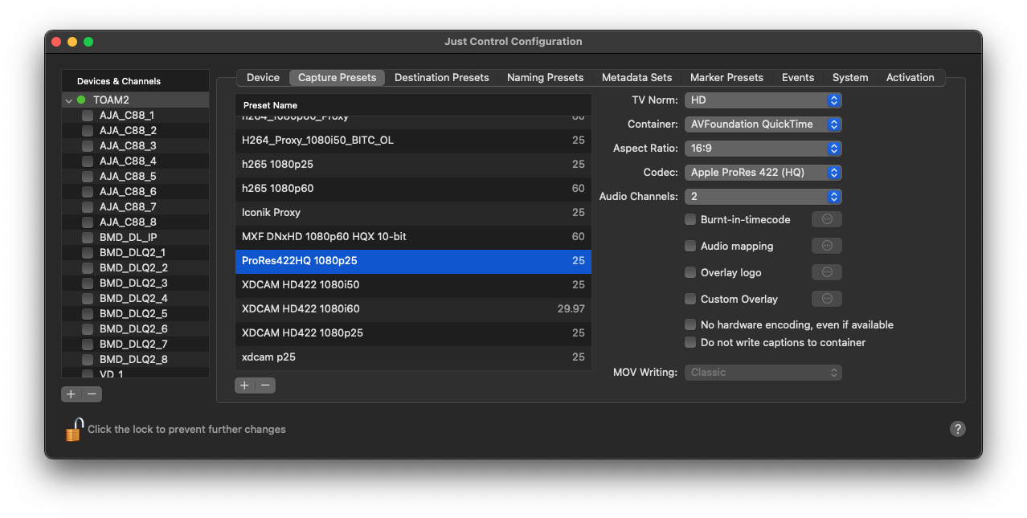Select preset XDCAM HD422 1080i50
This screenshot has width=1027, height=518.
[413, 285]
